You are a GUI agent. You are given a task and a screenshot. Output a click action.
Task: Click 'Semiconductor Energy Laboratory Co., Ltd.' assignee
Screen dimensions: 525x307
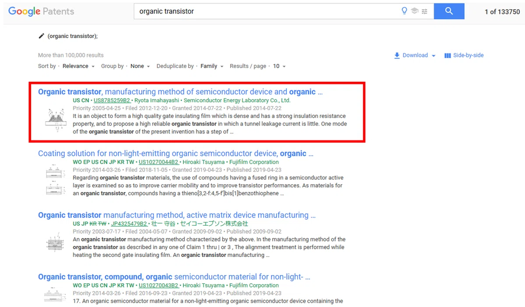[237, 101]
